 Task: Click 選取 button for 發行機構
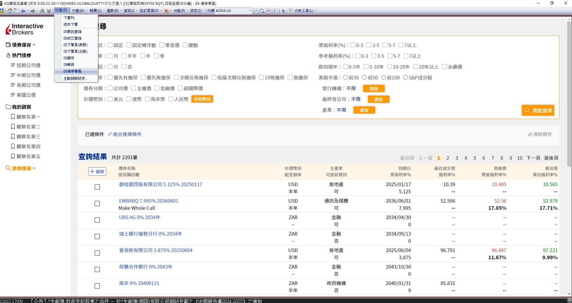point(374,88)
